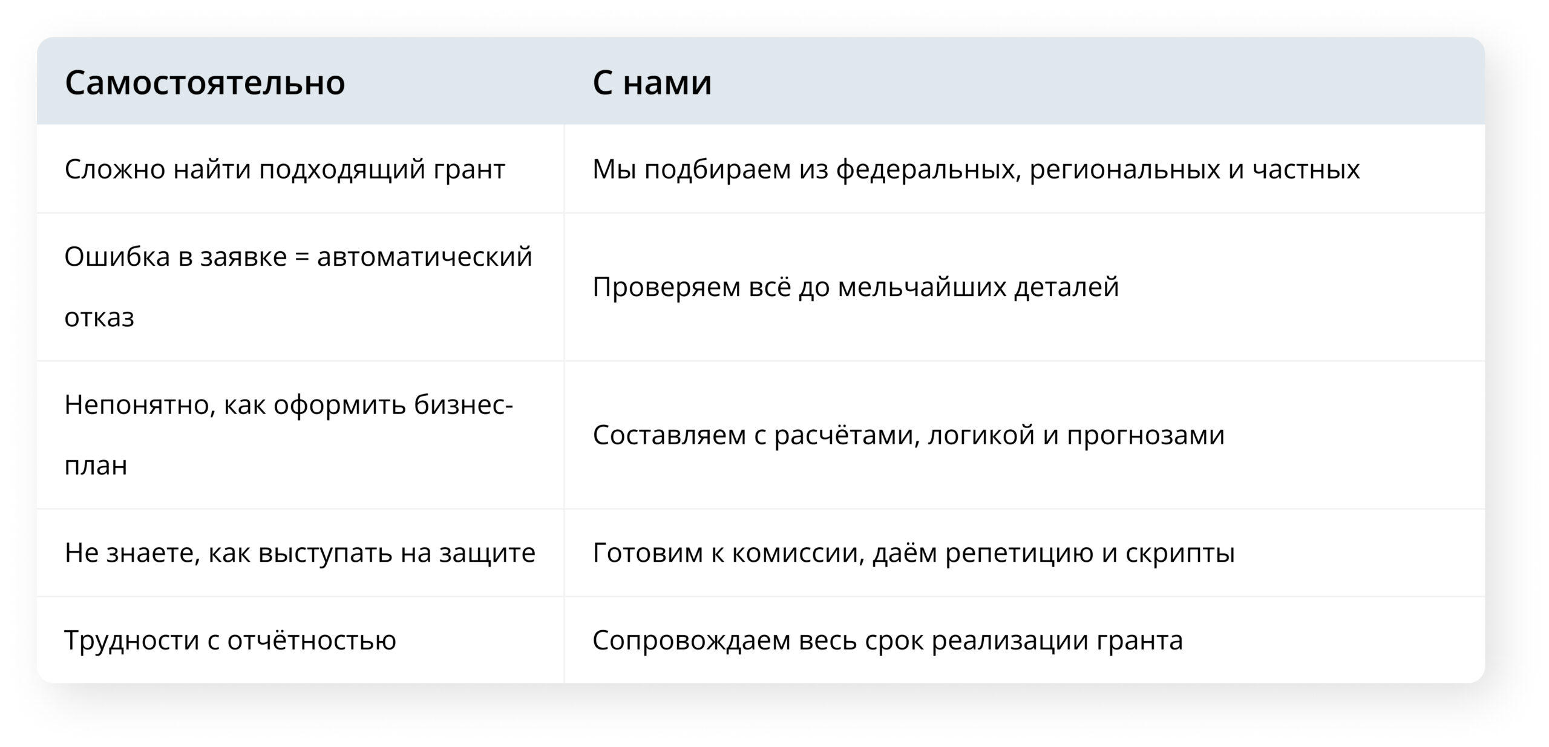Select the "Готовим к комиссии" cell
1549x747 pixels.
point(1024,553)
